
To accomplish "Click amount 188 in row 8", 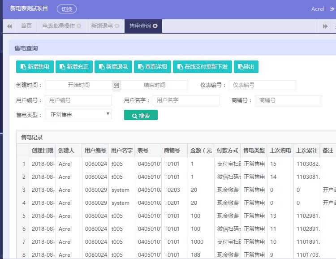I will [195, 255].
